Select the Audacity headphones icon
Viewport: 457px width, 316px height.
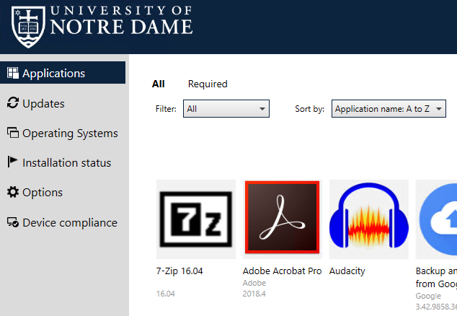pos(368,219)
